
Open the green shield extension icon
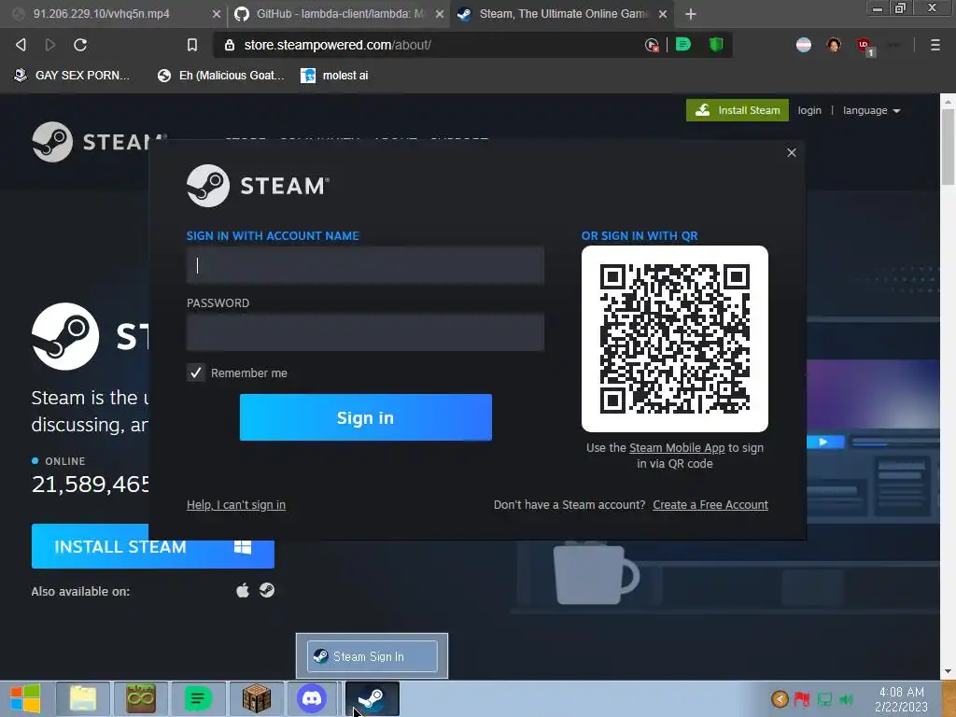[x=716, y=44]
